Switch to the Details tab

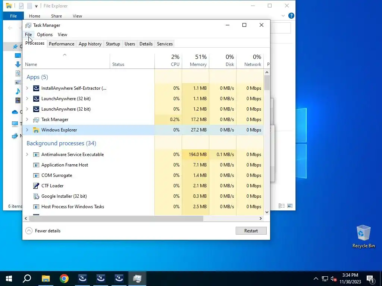[x=146, y=44]
